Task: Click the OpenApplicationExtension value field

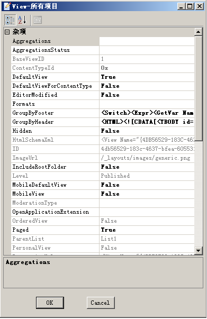Action: (147, 212)
